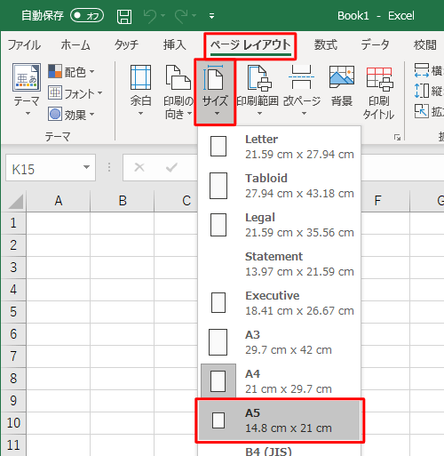Screen dimensions: 444x456
Task: Switch to the 挿入 tab
Action: coord(175,45)
